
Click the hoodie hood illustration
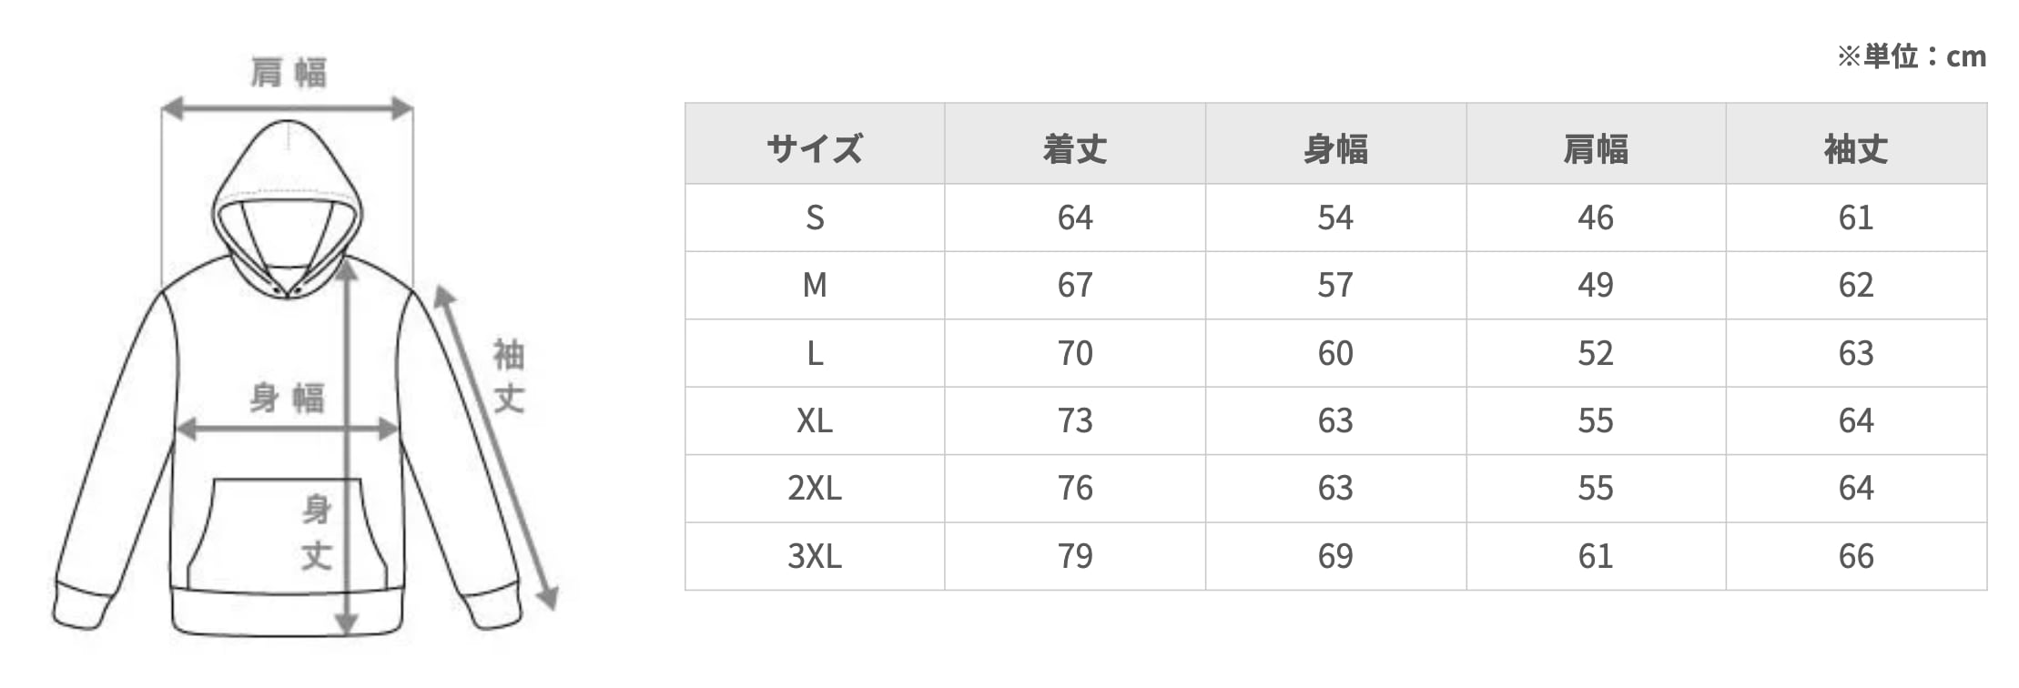point(287,200)
